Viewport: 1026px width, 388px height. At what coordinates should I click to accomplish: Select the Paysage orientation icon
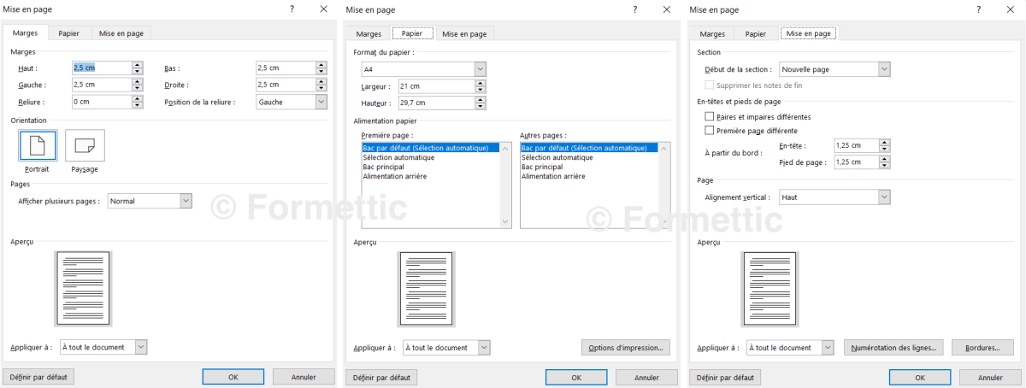click(85, 146)
